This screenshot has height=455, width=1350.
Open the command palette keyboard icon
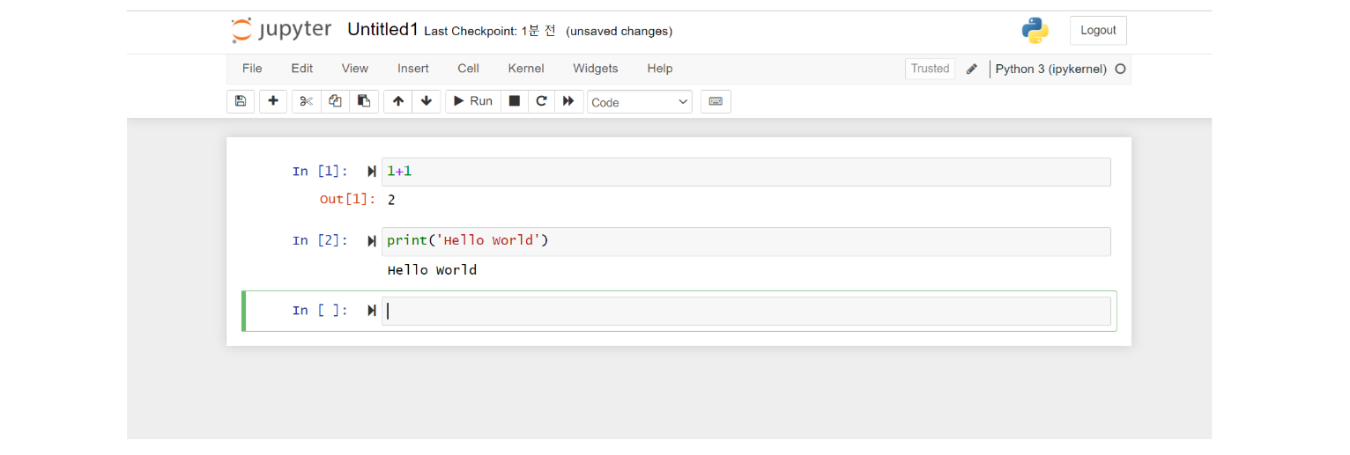pos(716,101)
